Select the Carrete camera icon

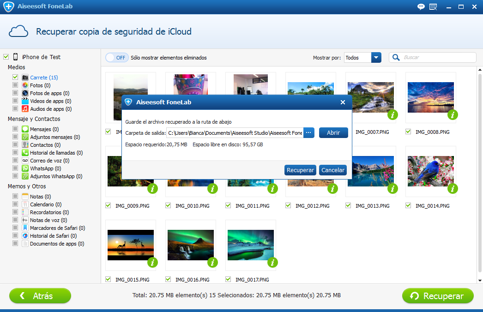(25, 77)
